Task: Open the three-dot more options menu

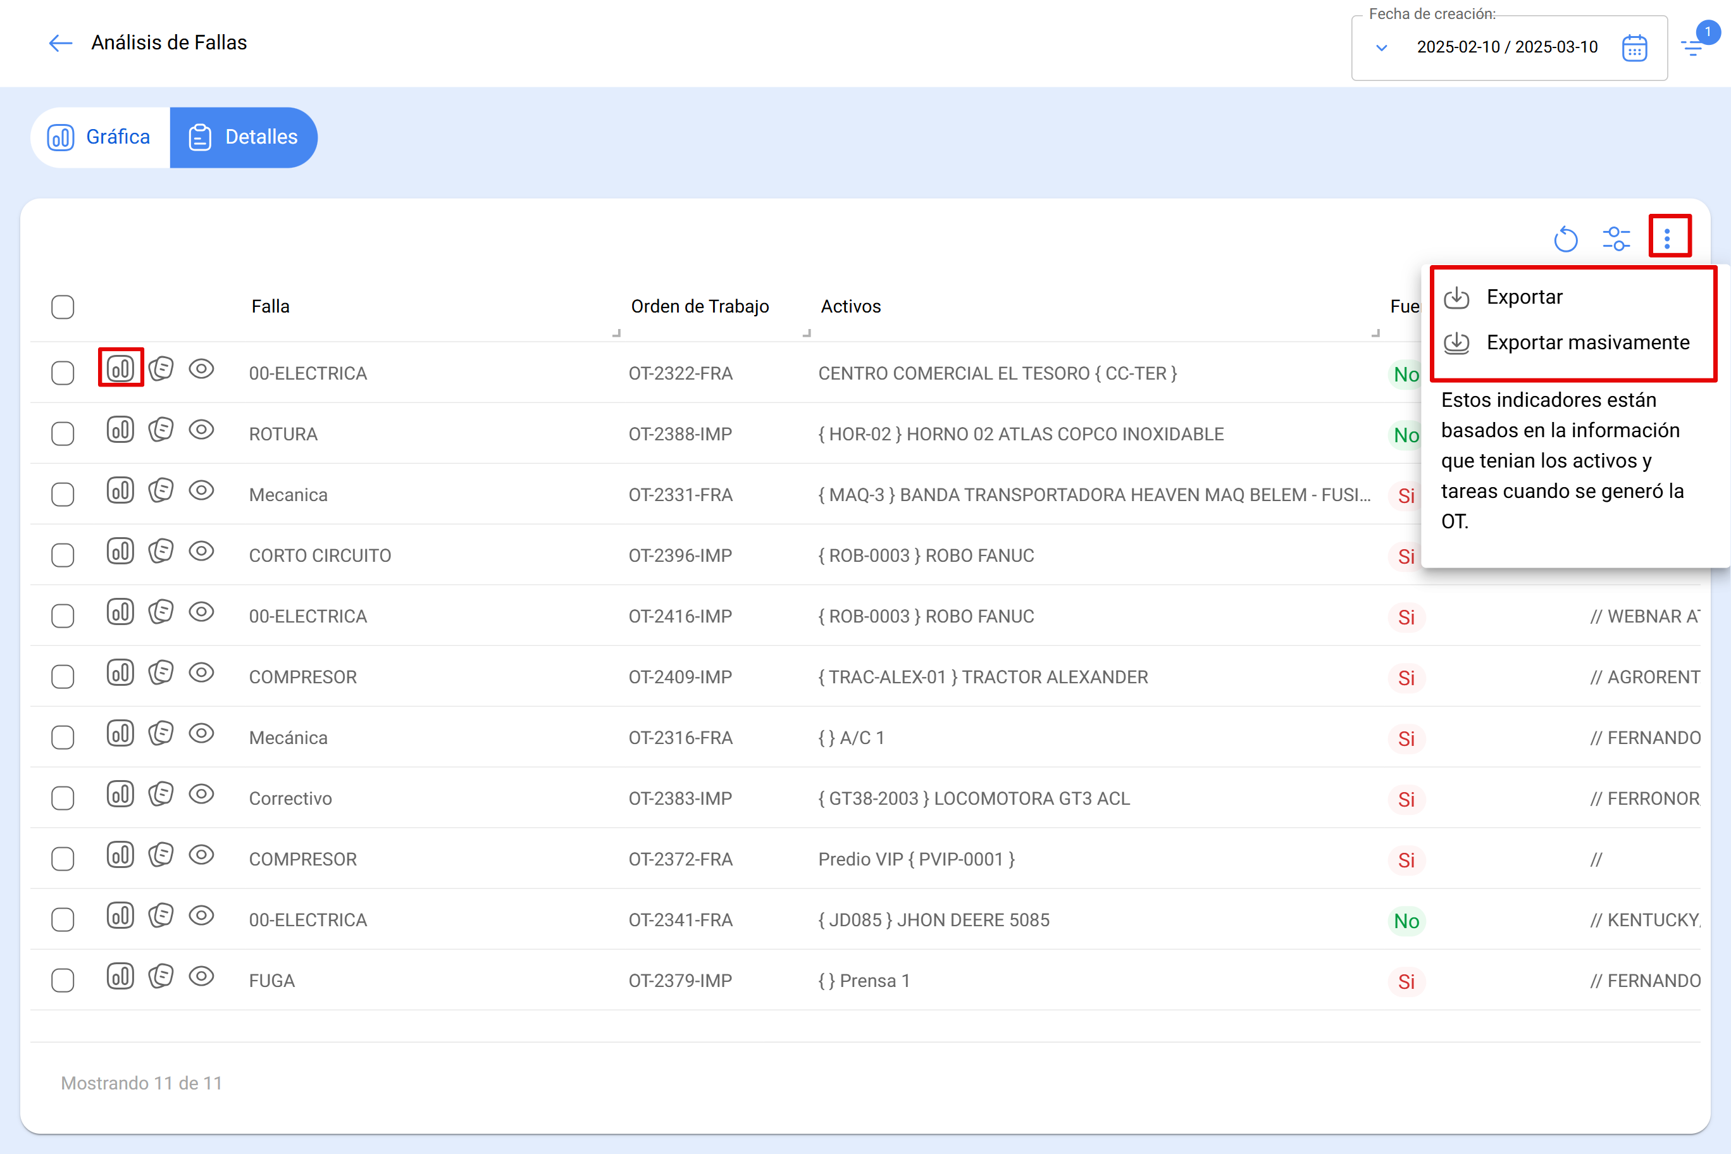Action: tap(1667, 239)
